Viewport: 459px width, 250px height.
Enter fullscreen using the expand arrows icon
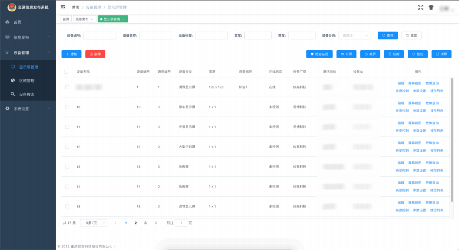click(x=420, y=7)
